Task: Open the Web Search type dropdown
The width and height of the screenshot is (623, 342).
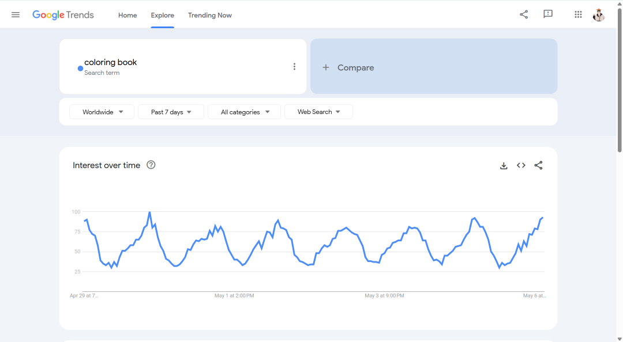Action: click(x=318, y=112)
